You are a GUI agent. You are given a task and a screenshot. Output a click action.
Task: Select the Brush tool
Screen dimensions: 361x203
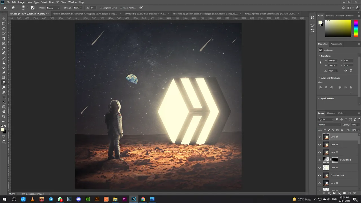pyautogui.click(x=4, y=58)
